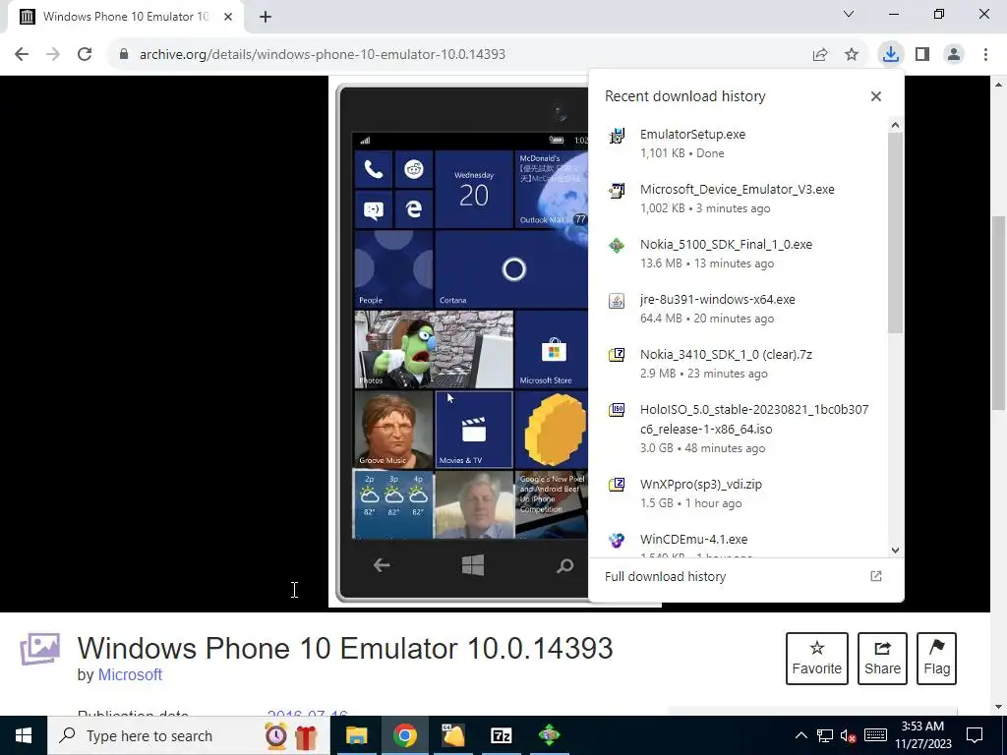Bookmark this page with the star icon
Viewport: 1007px width, 755px height.
[x=852, y=55]
